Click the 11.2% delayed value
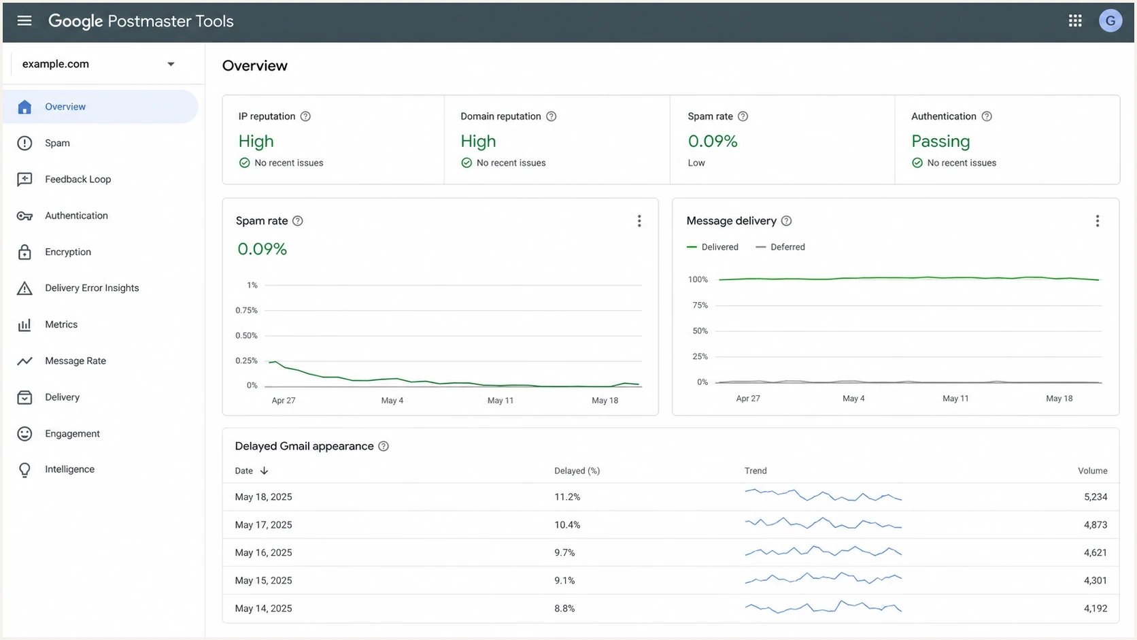Viewport: 1137px width, 640px height. [x=567, y=497]
